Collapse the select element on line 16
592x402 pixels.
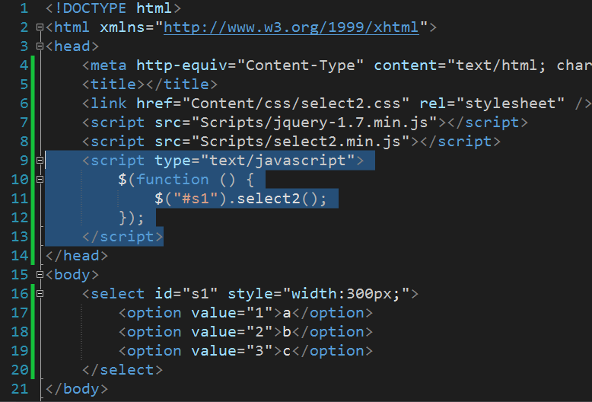click(x=40, y=294)
